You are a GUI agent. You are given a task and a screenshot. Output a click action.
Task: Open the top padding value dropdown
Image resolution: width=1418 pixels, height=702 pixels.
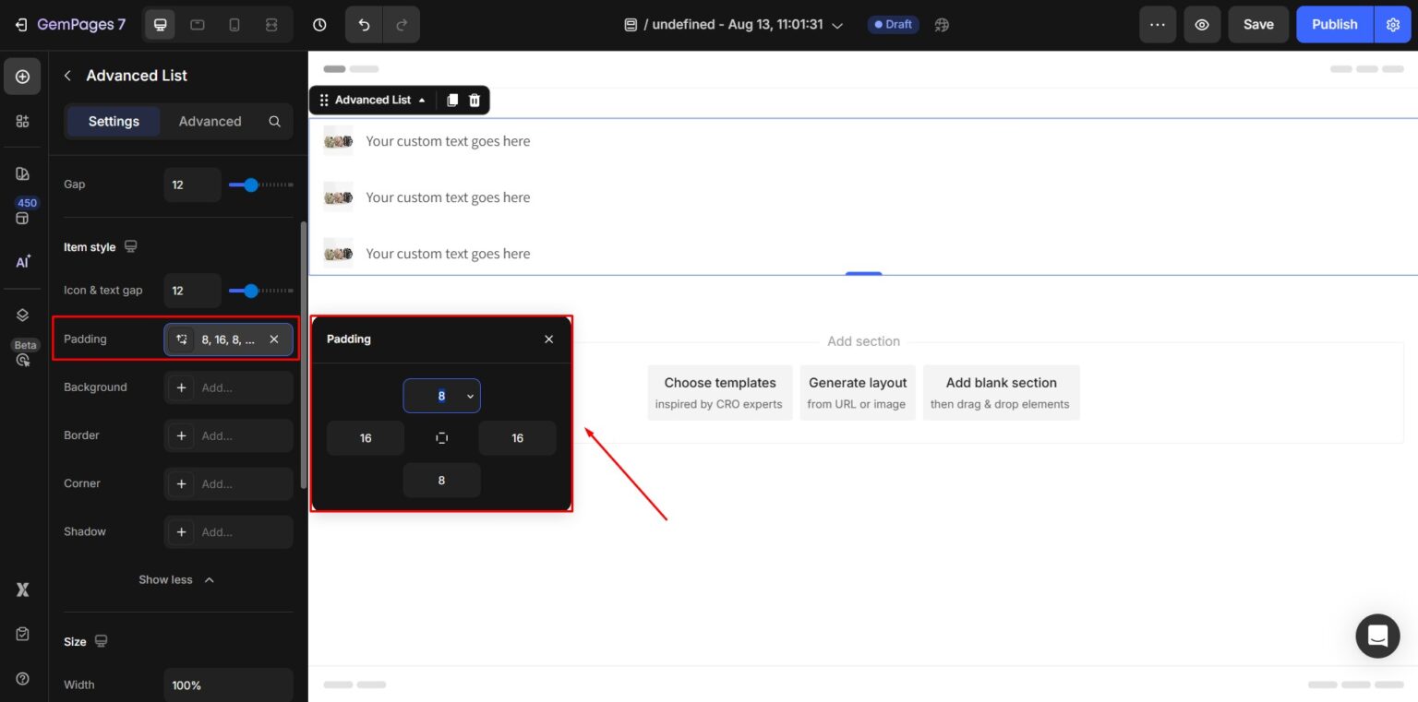469,396
